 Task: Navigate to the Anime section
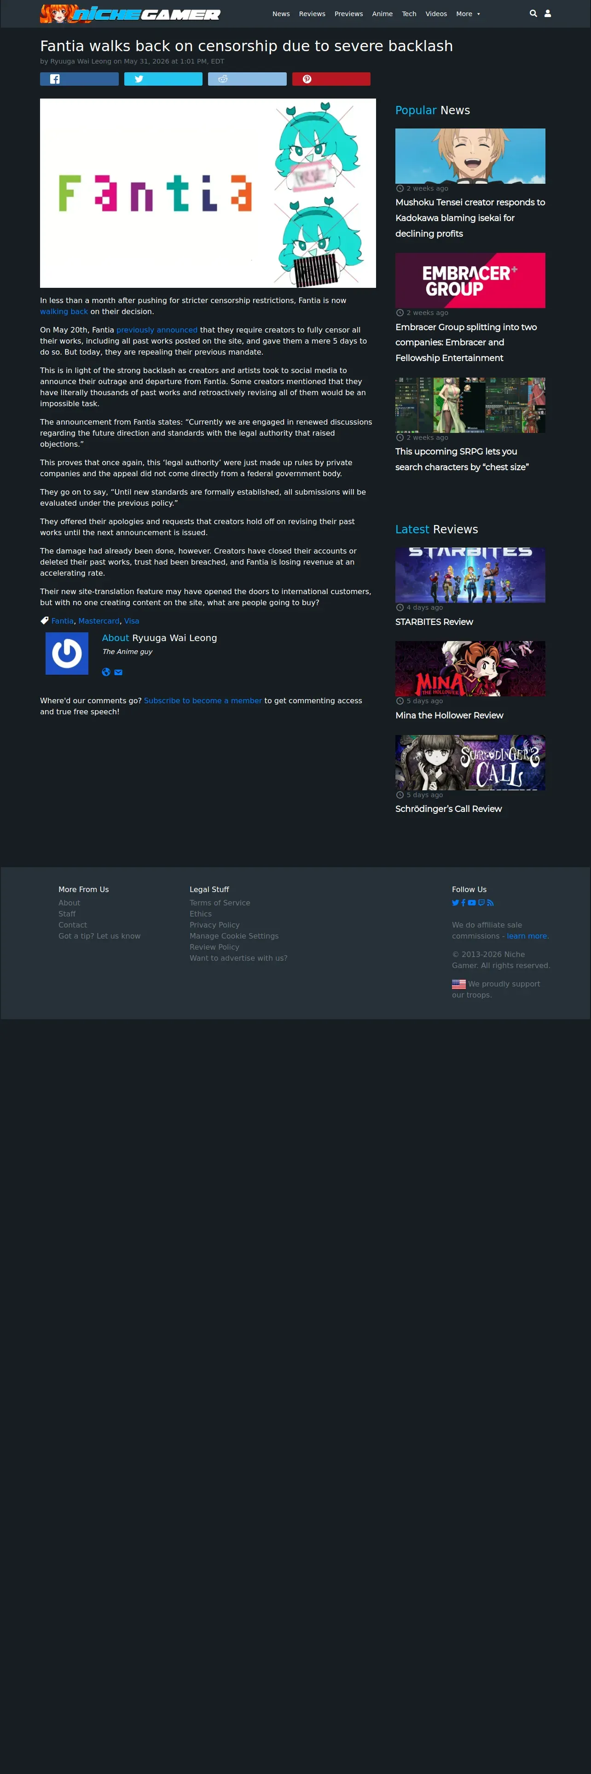382,14
